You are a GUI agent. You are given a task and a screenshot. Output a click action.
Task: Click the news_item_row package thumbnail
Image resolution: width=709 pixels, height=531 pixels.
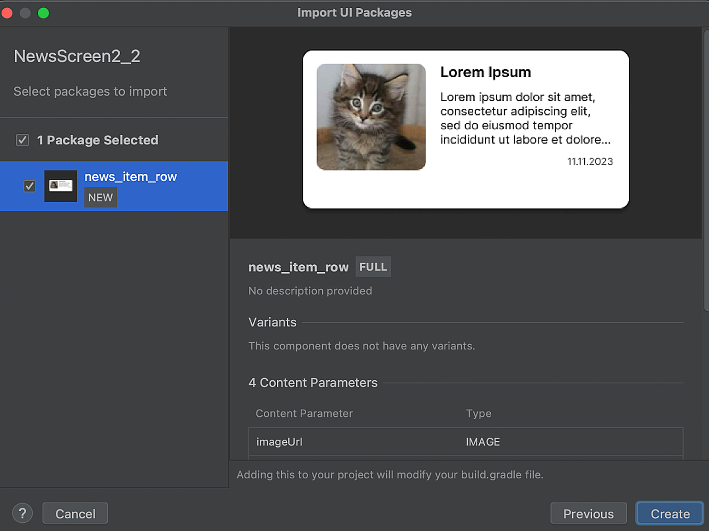[x=61, y=186]
